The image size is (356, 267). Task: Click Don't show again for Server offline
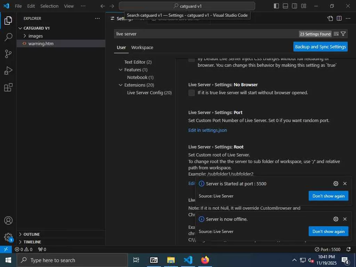click(328, 231)
